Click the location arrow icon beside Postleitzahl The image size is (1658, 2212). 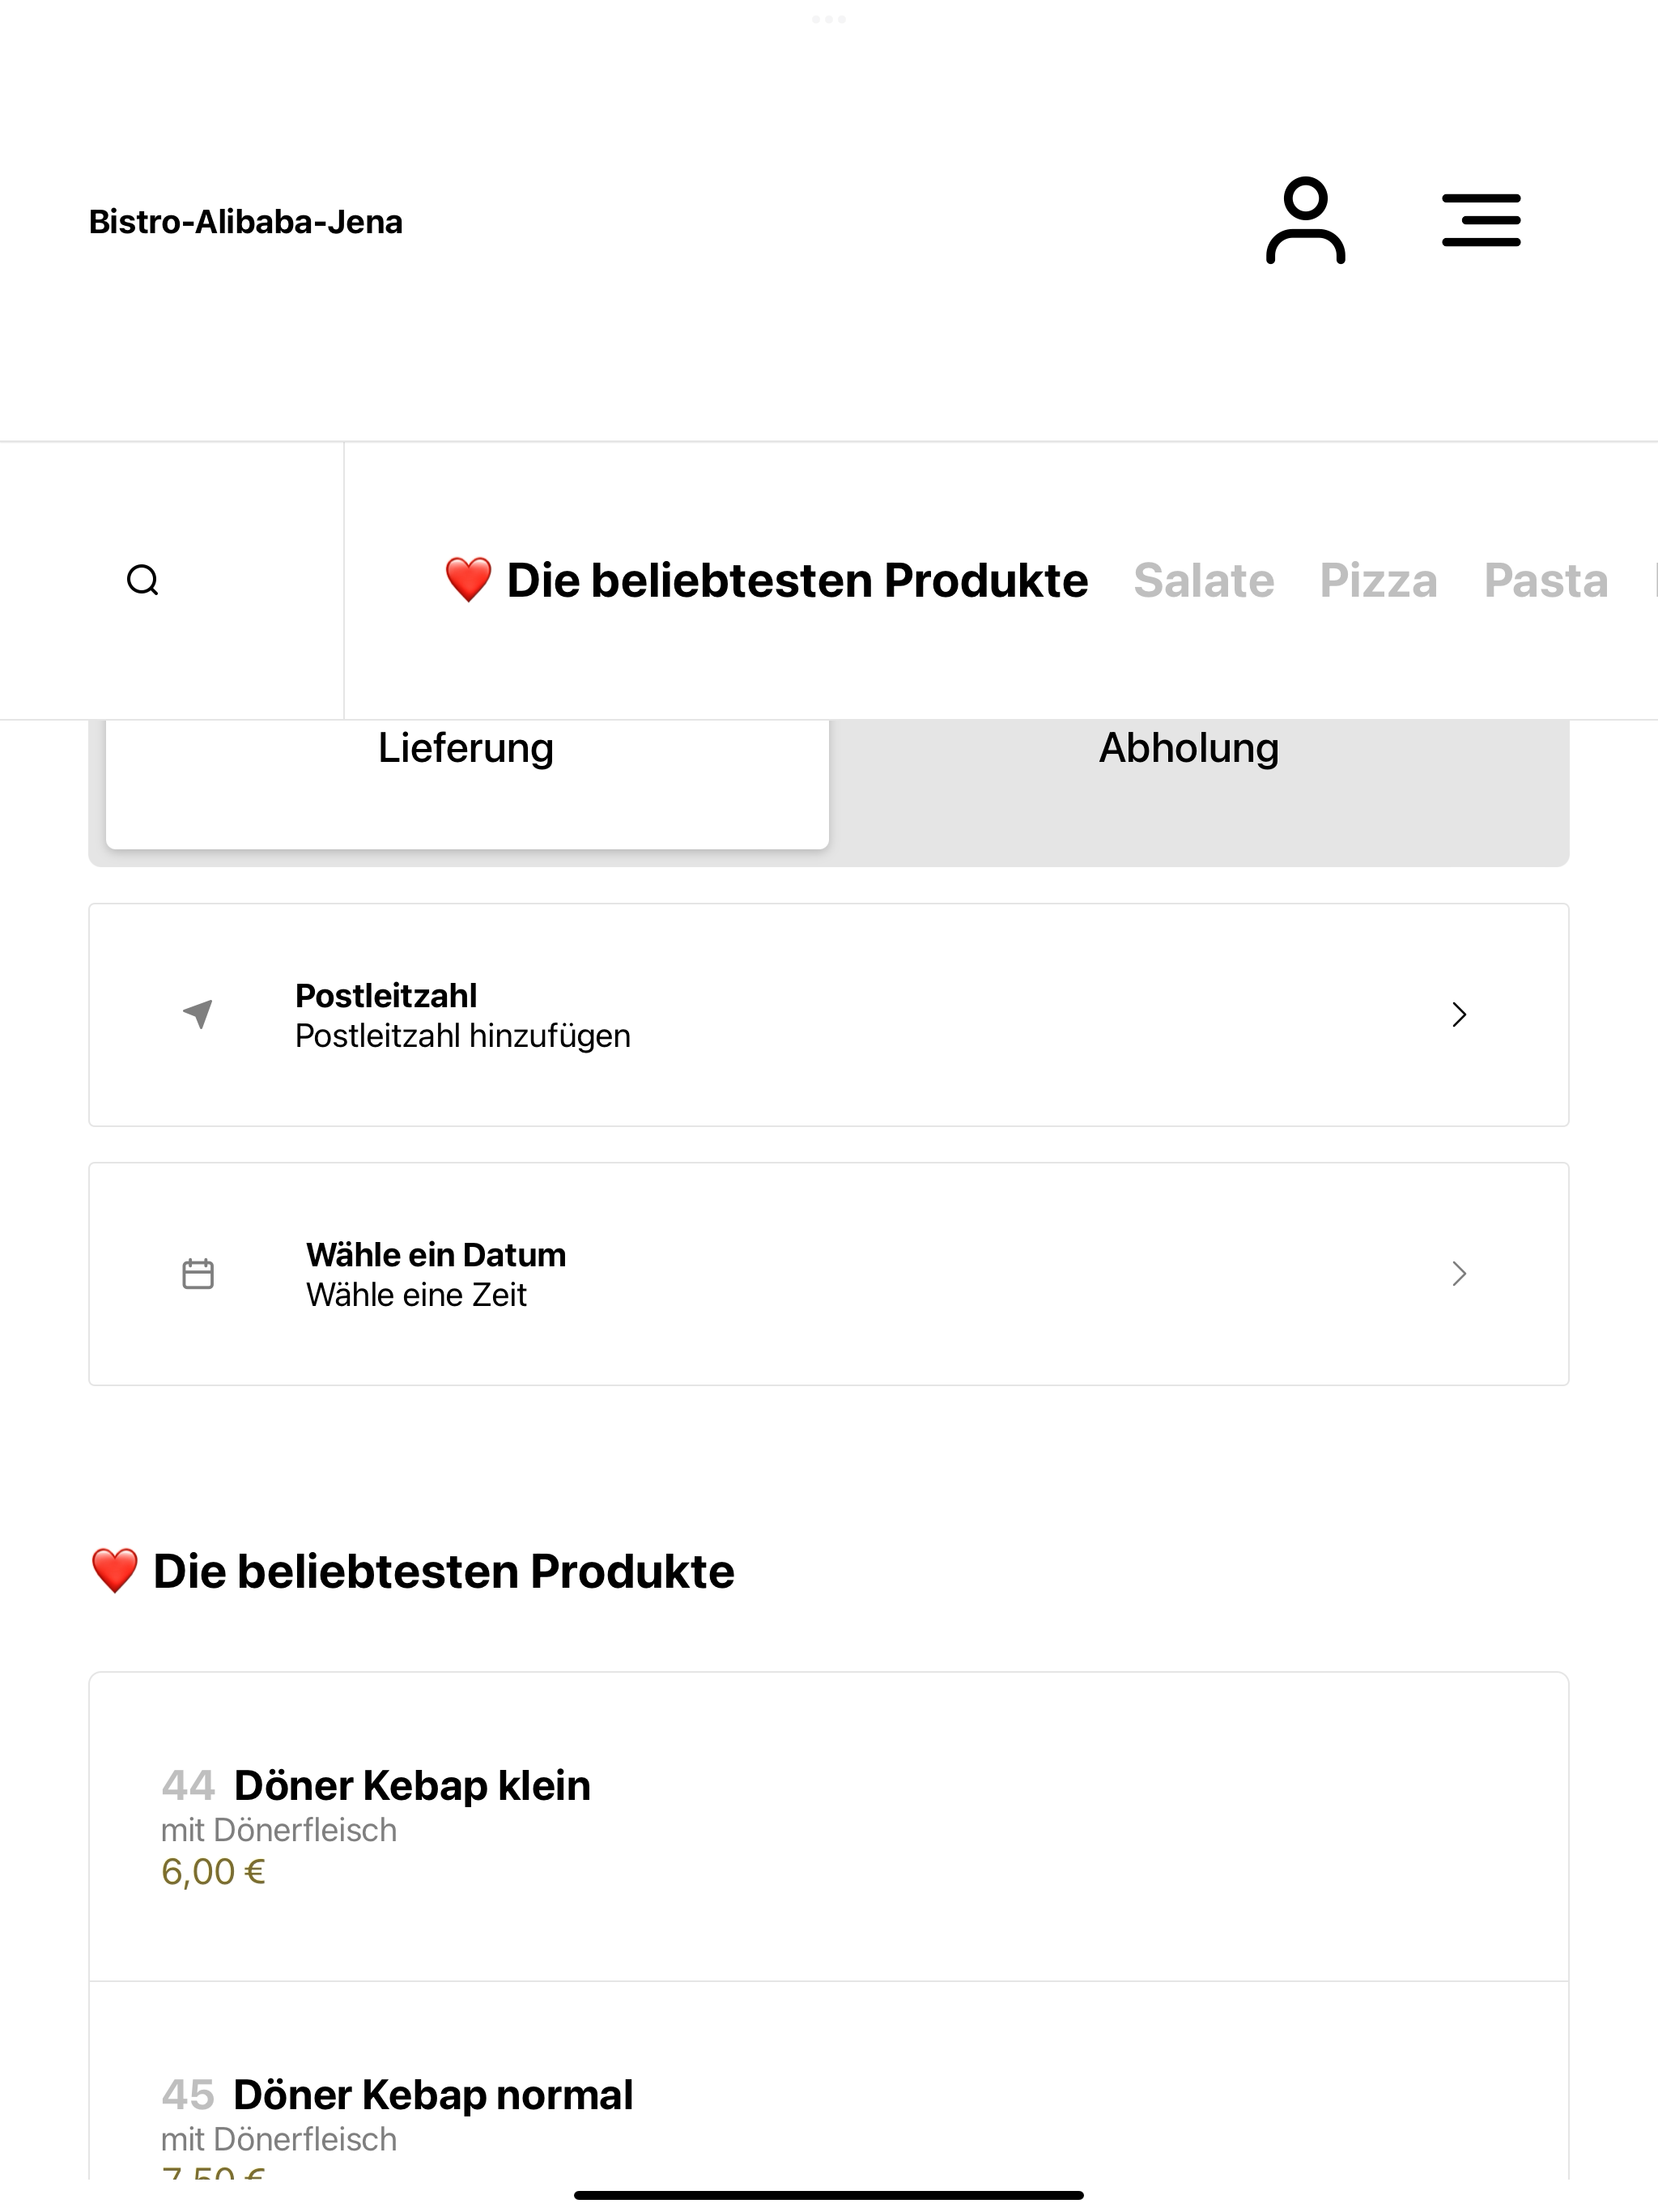(198, 1014)
